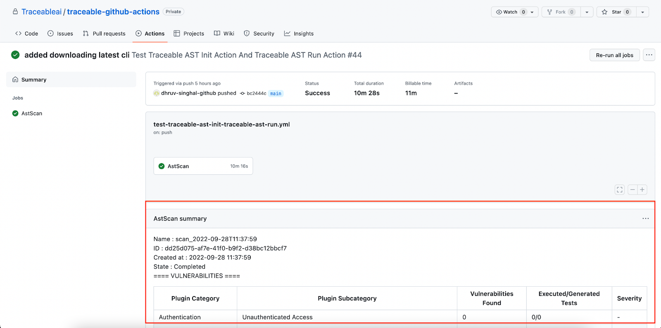
Task: Click the Total duration value 10m 28s
Action: (367, 93)
